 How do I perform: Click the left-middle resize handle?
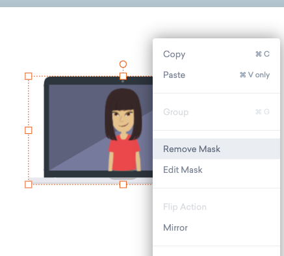point(29,131)
